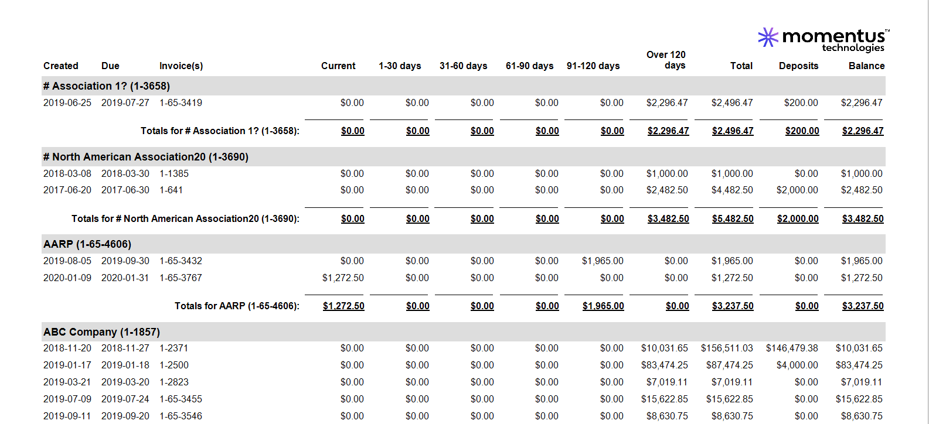Click the $156,511.03 total on invoice 1-2371
The image size is (929, 424).
point(727,348)
